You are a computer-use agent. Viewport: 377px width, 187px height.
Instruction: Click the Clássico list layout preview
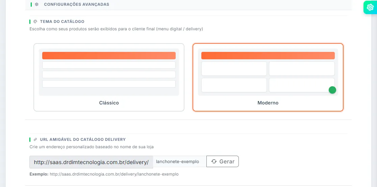(109, 72)
